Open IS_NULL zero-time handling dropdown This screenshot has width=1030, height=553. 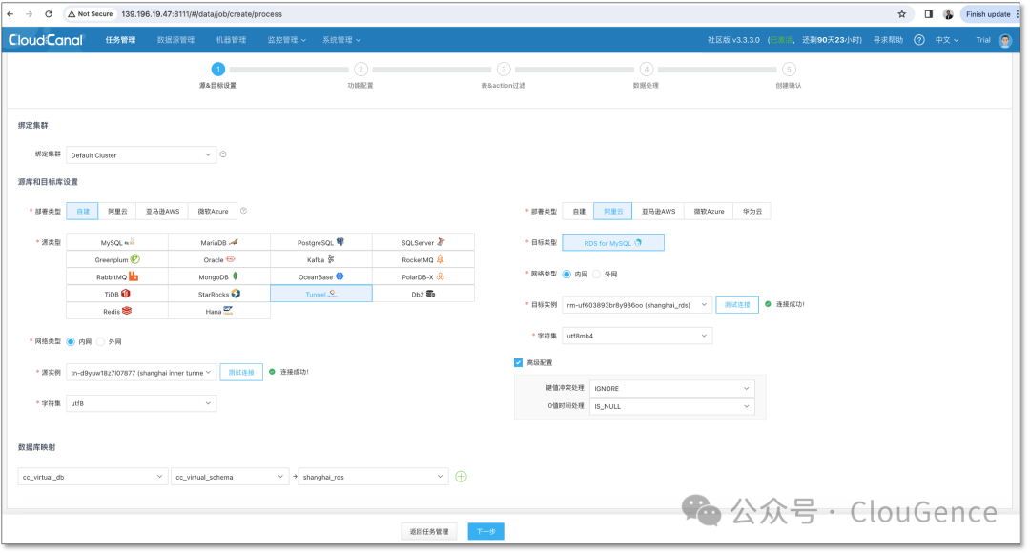point(672,406)
